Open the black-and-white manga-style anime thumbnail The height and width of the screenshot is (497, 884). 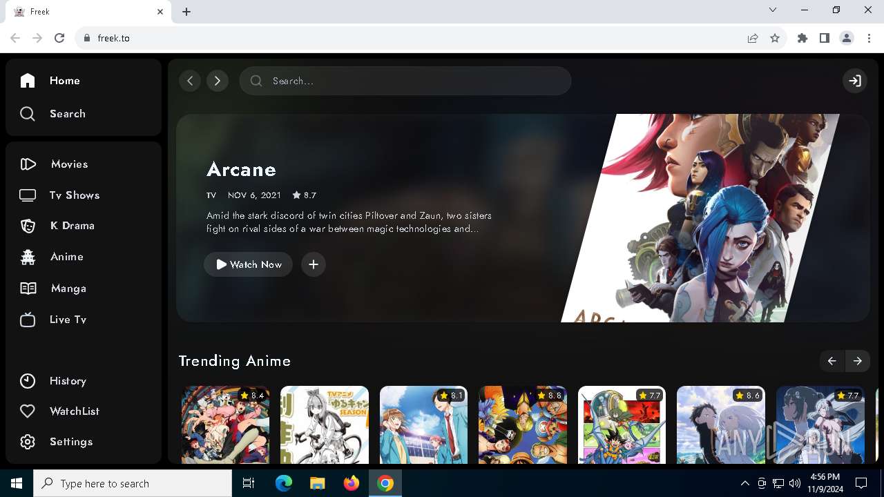(x=325, y=425)
